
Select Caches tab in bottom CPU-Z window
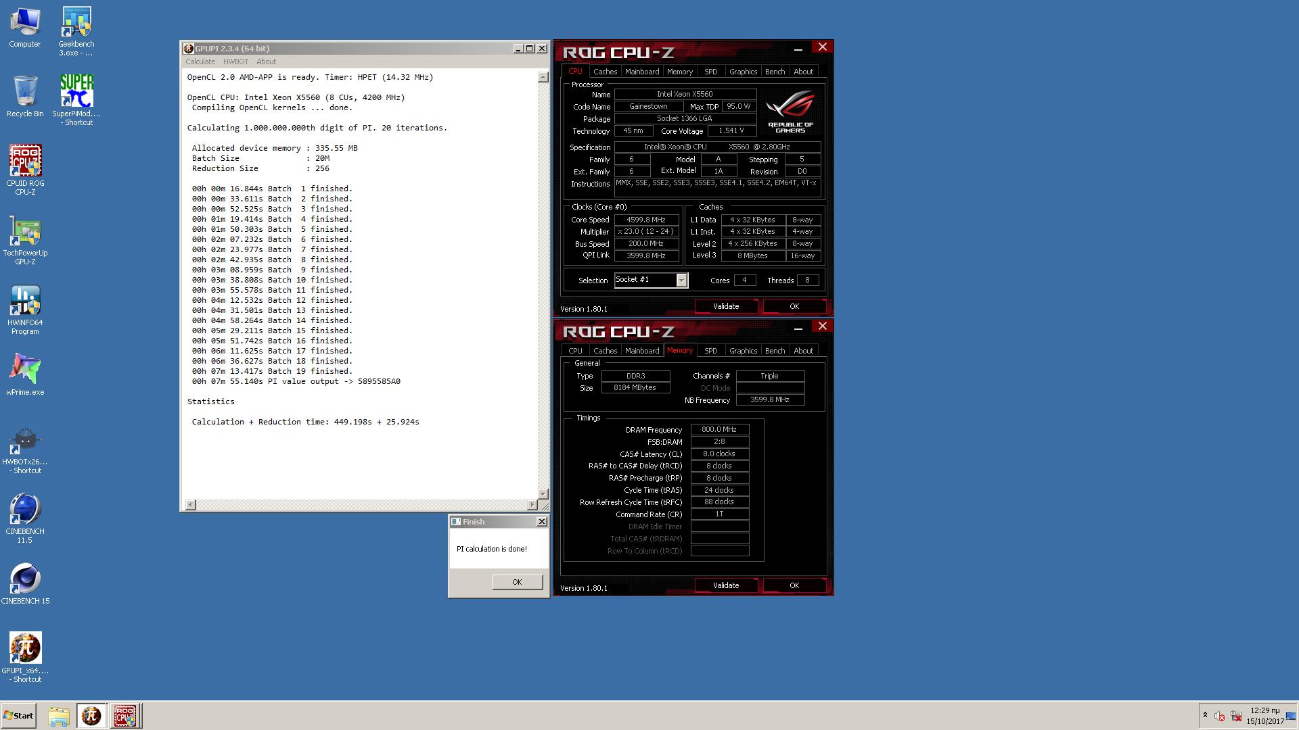point(605,351)
